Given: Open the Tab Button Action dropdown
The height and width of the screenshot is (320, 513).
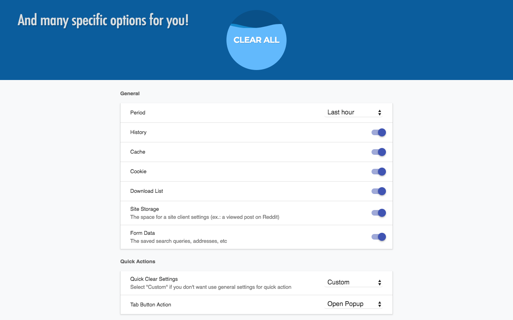Looking at the screenshot, I should click(353, 304).
